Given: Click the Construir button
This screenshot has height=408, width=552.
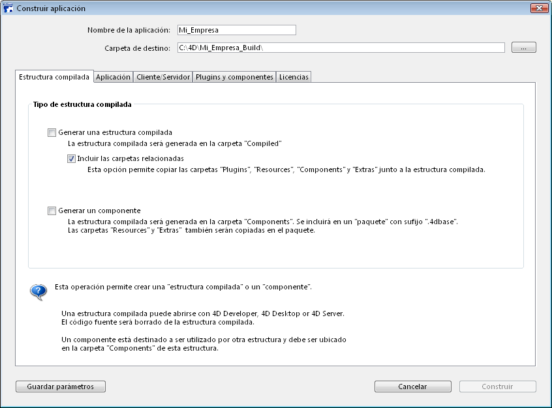Looking at the screenshot, I should click(497, 386).
